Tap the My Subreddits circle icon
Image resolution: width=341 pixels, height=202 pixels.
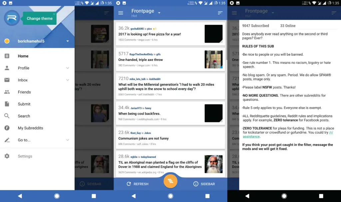(7, 128)
